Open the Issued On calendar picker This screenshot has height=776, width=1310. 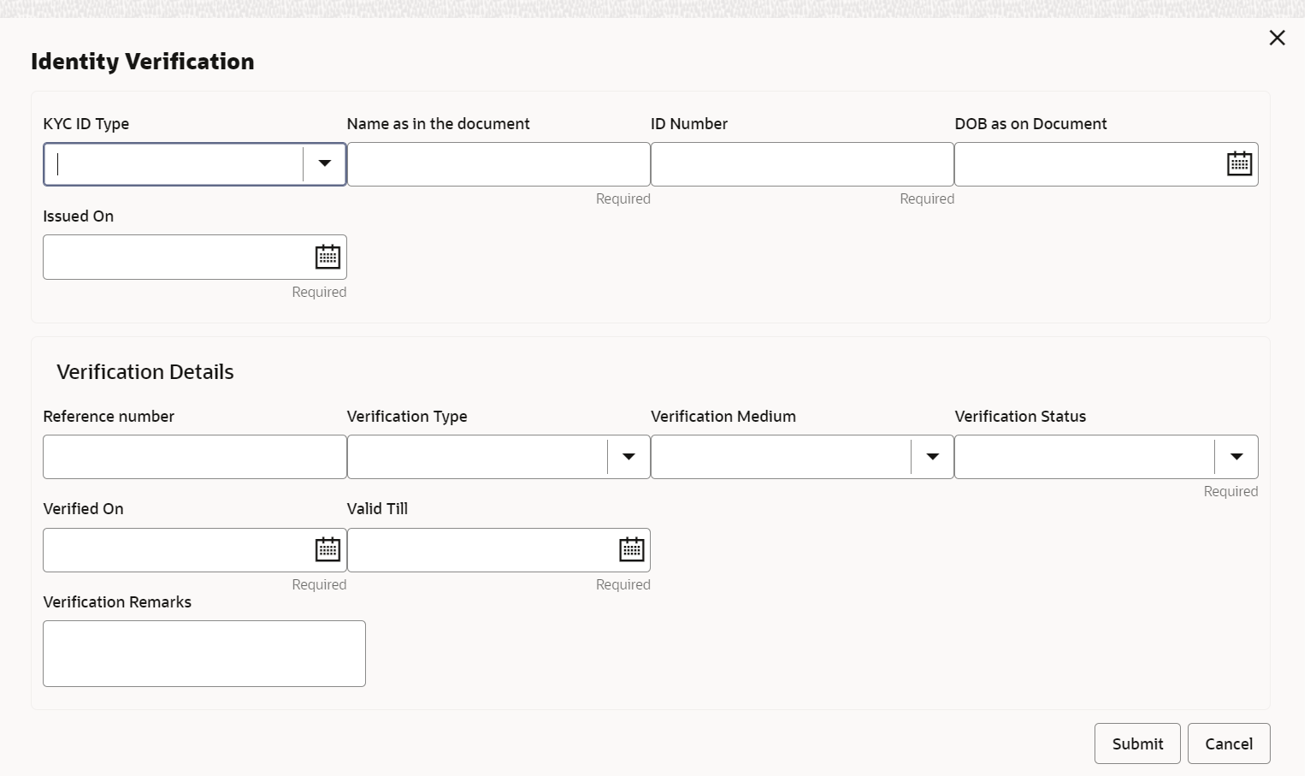point(327,257)
